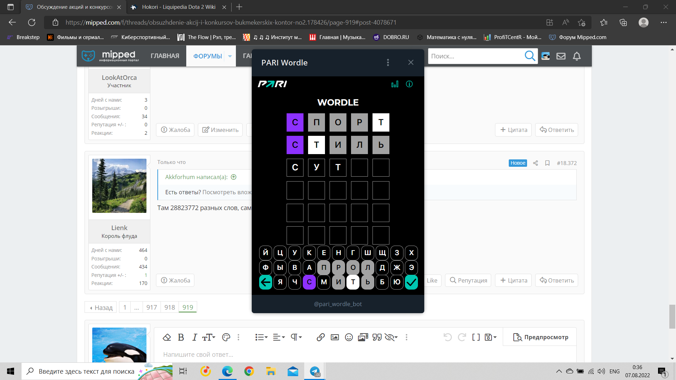Click Lienk's mountain avatar thumbnail
The height and width of the screenshot is (380, 676).
(119, 186)
